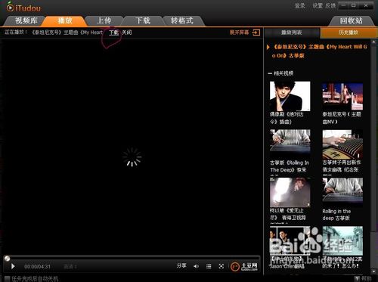Click the playback progress bar
Viewport: 378px width, 282px height.
pyautogui.click(x=132, y=257)
